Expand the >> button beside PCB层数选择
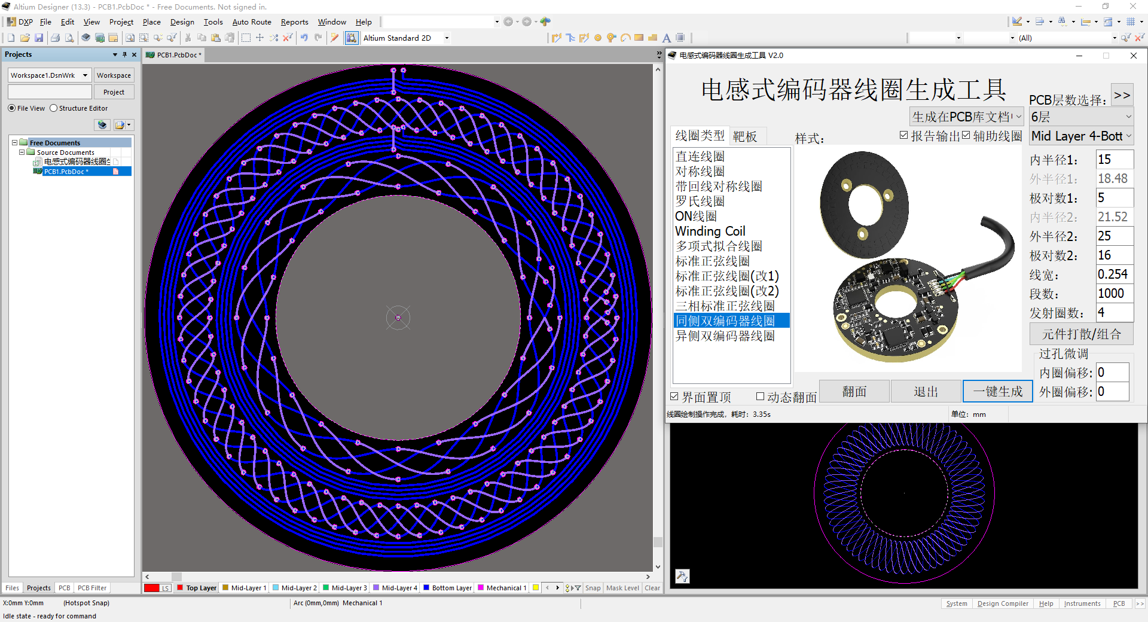The width and height of the screenshot is (1148, 622). pyautogui.click(x=1122, y=95)
